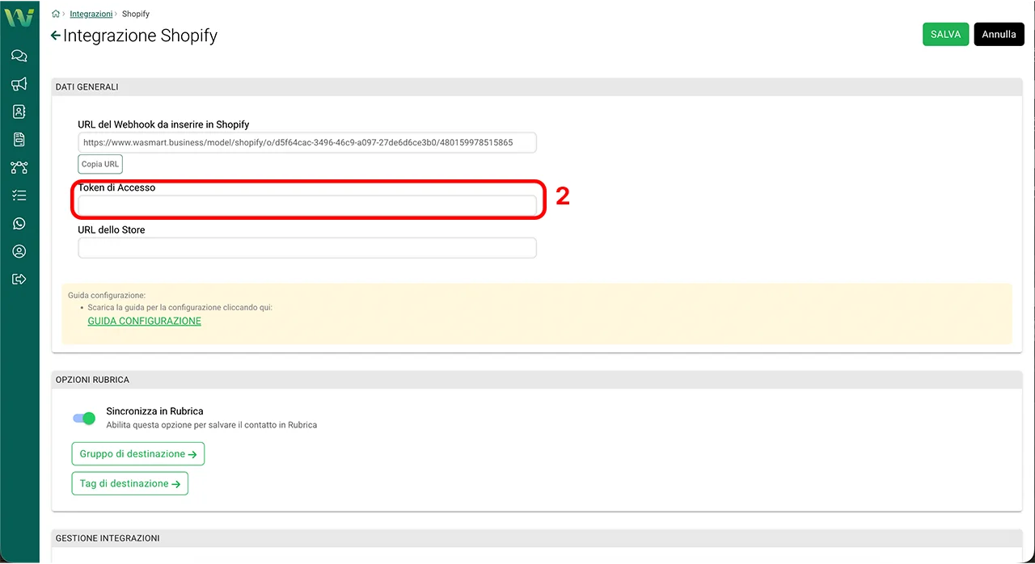Focus the URL dello Store field
Image resolution: width=1035 pixels, height=564 pixels.
tap(307, 248)
